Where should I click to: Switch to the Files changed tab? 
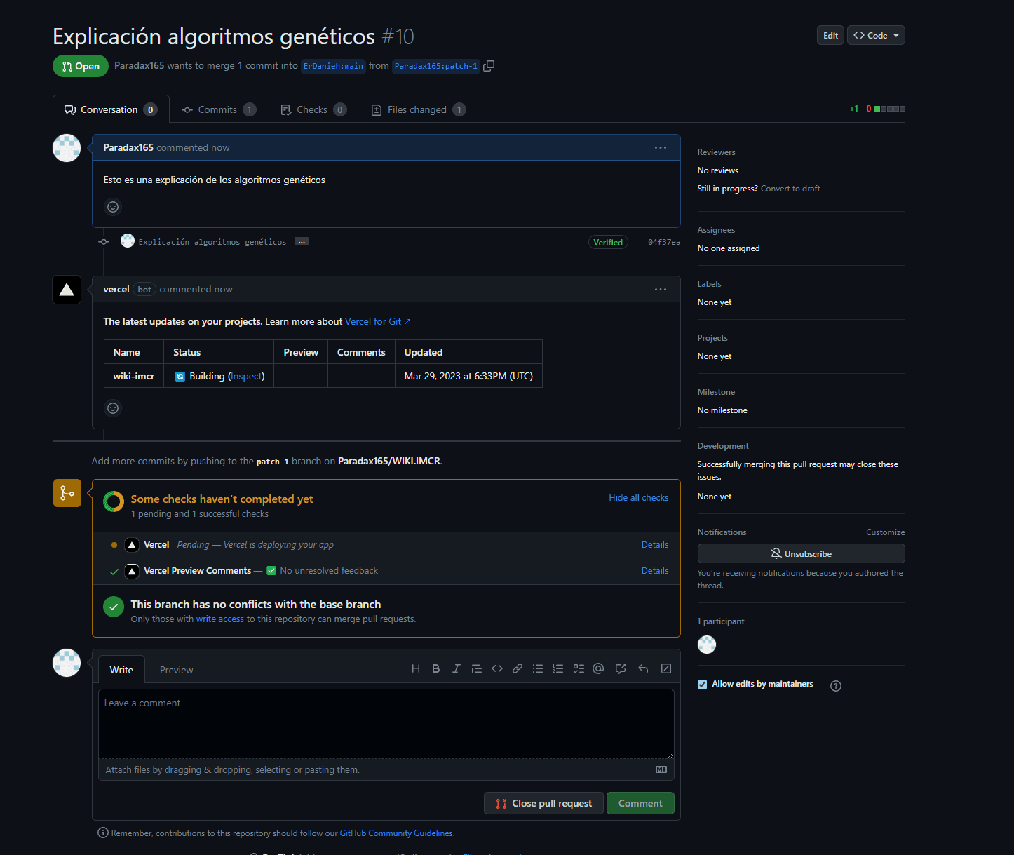(417, 110)
